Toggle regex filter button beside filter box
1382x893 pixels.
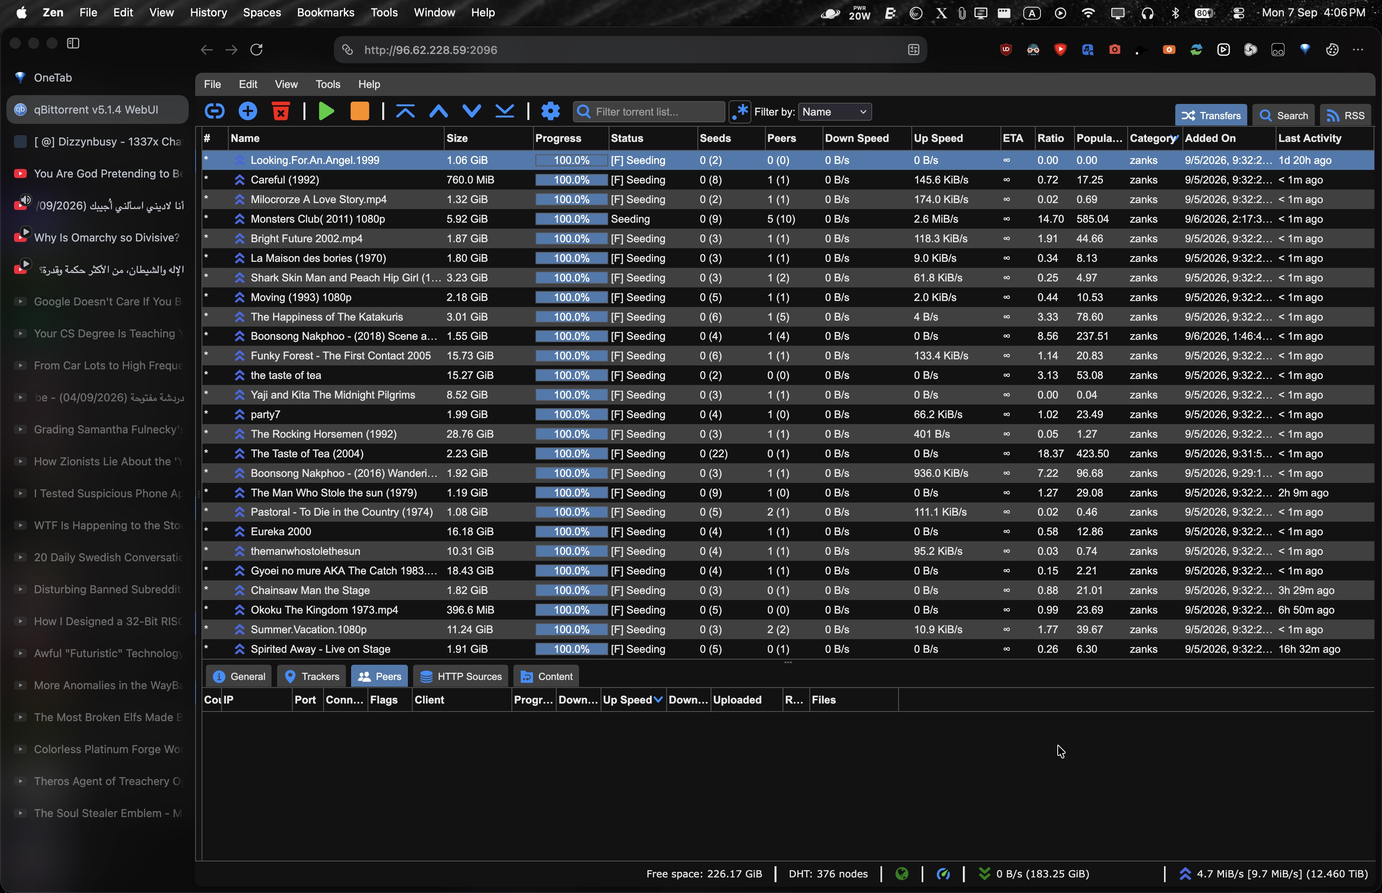740,112
